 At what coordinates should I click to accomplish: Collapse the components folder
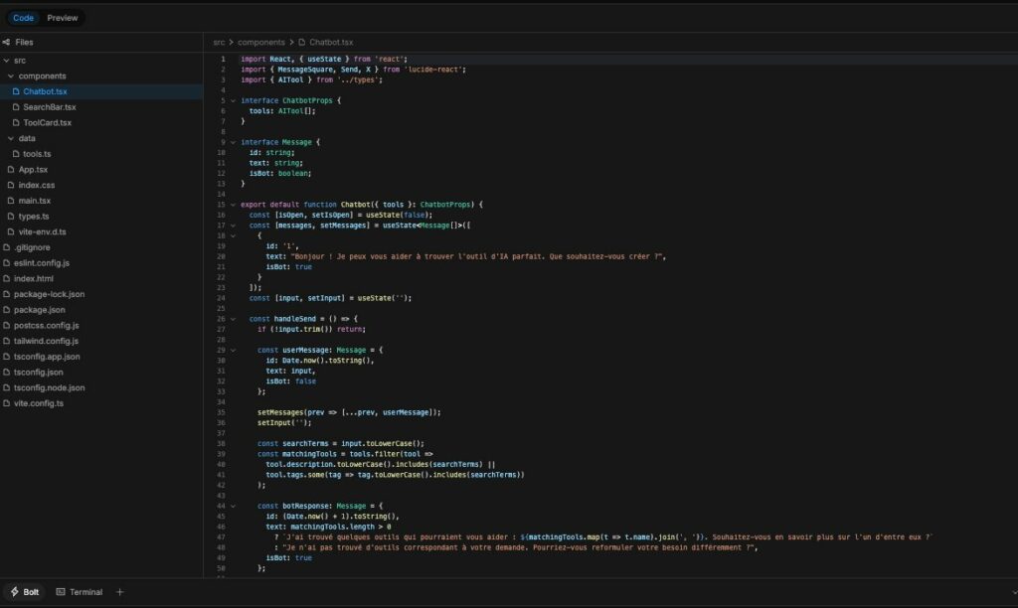click(11, 76)
